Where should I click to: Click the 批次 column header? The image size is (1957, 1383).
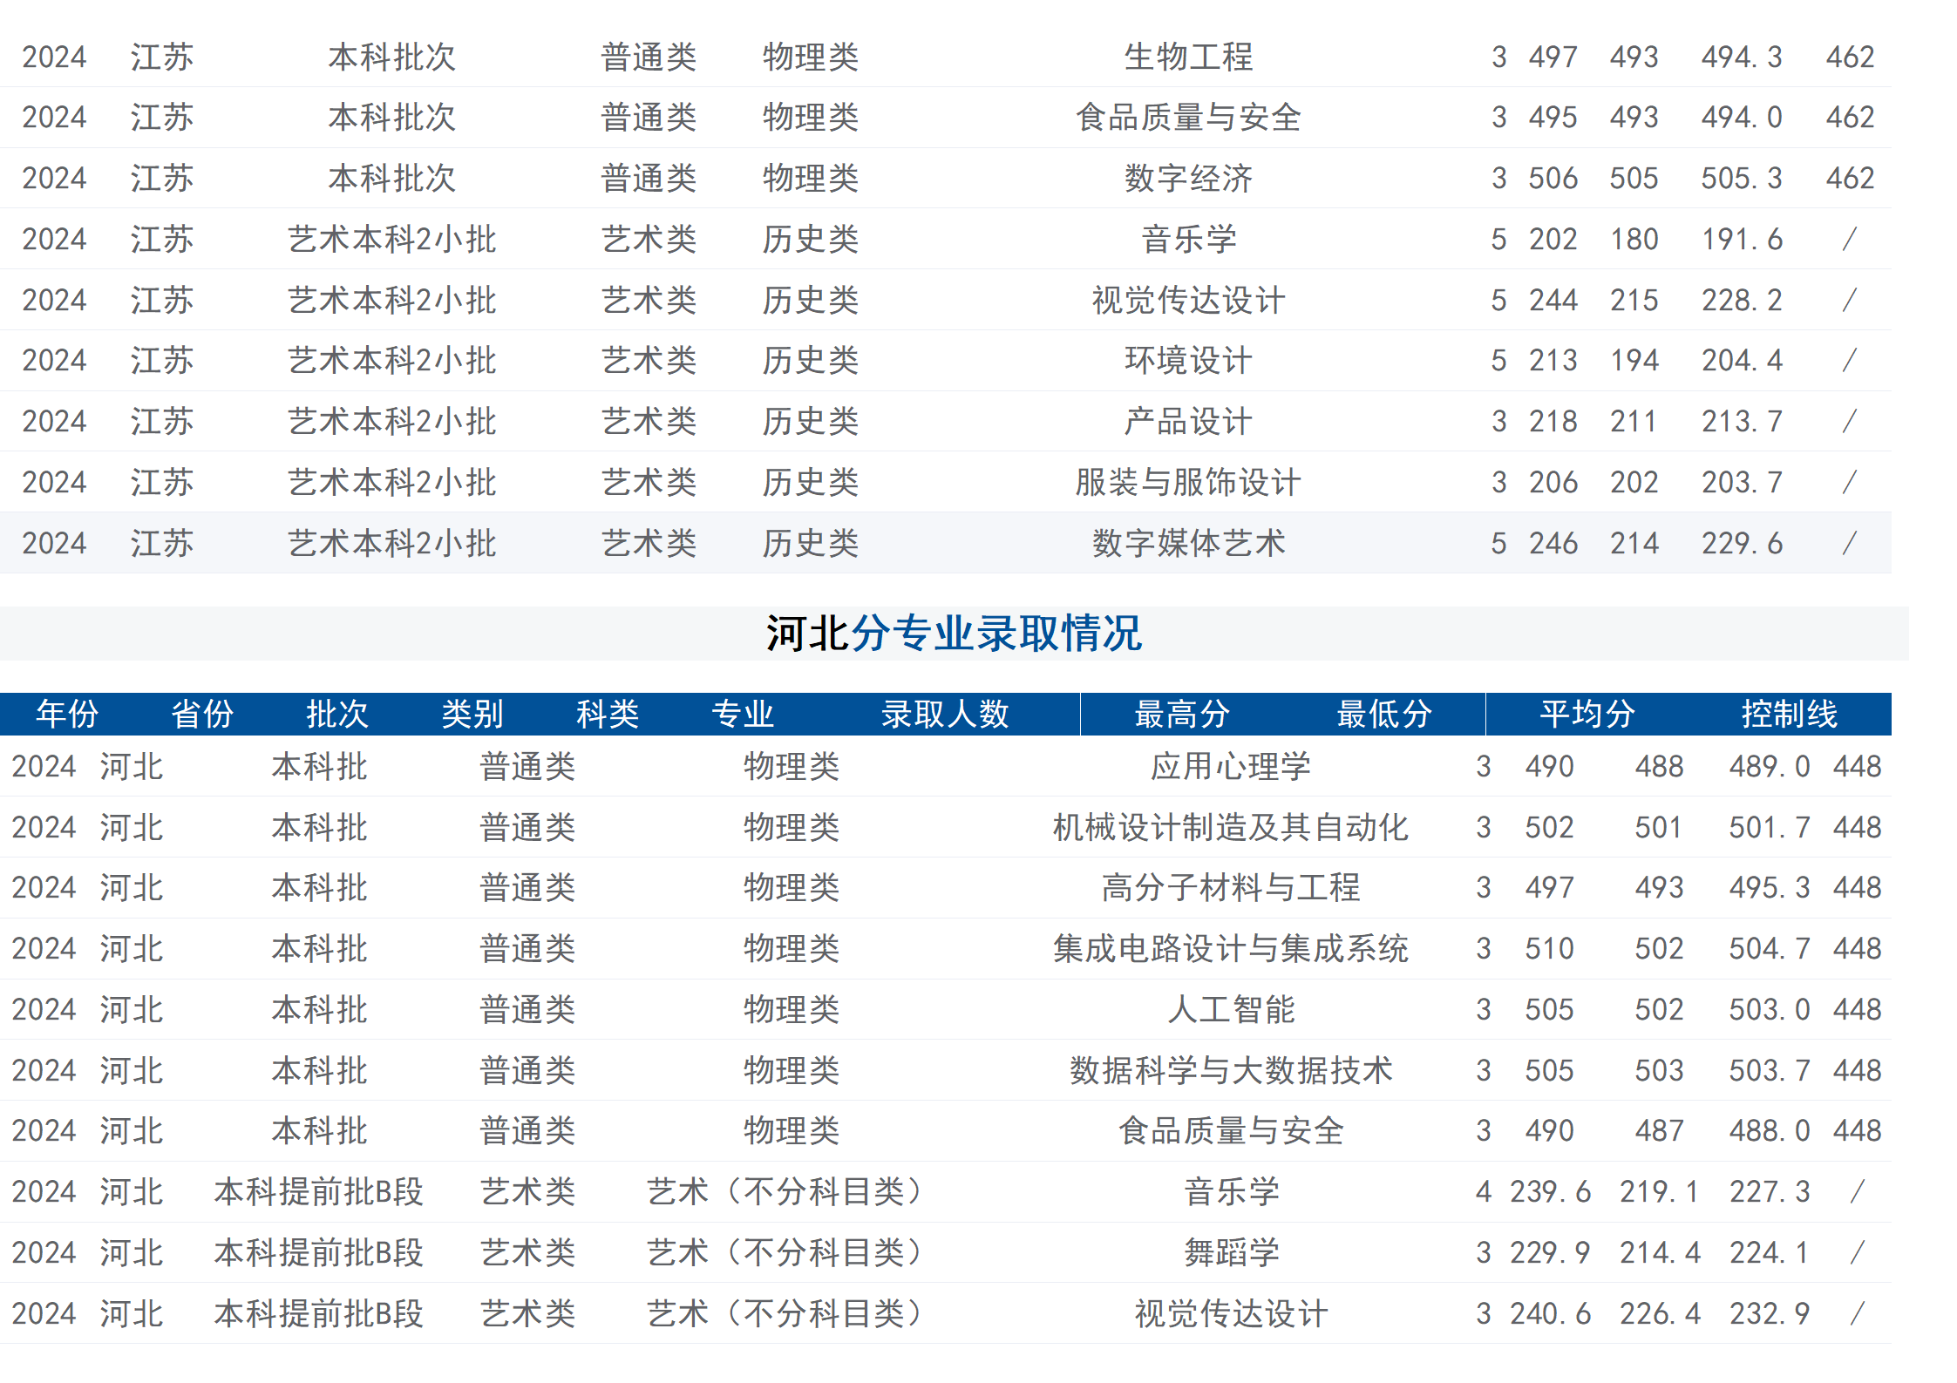tap(339, 713)
